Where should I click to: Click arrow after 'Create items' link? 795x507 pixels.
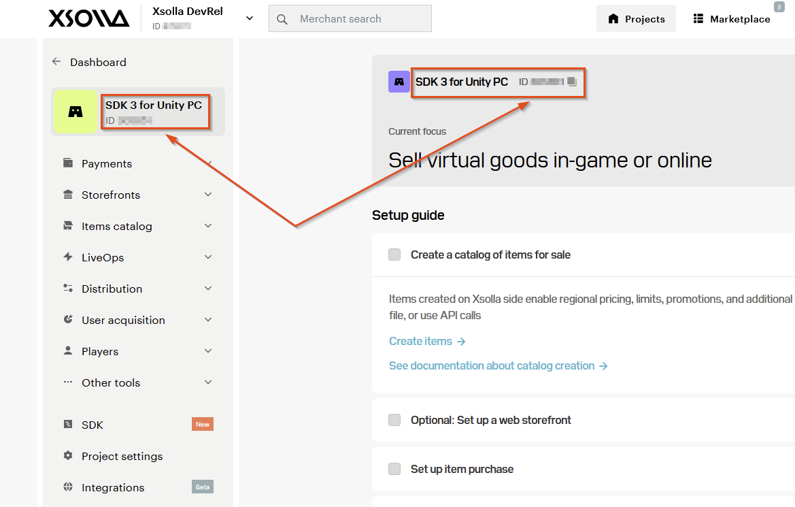click(461, 342)
